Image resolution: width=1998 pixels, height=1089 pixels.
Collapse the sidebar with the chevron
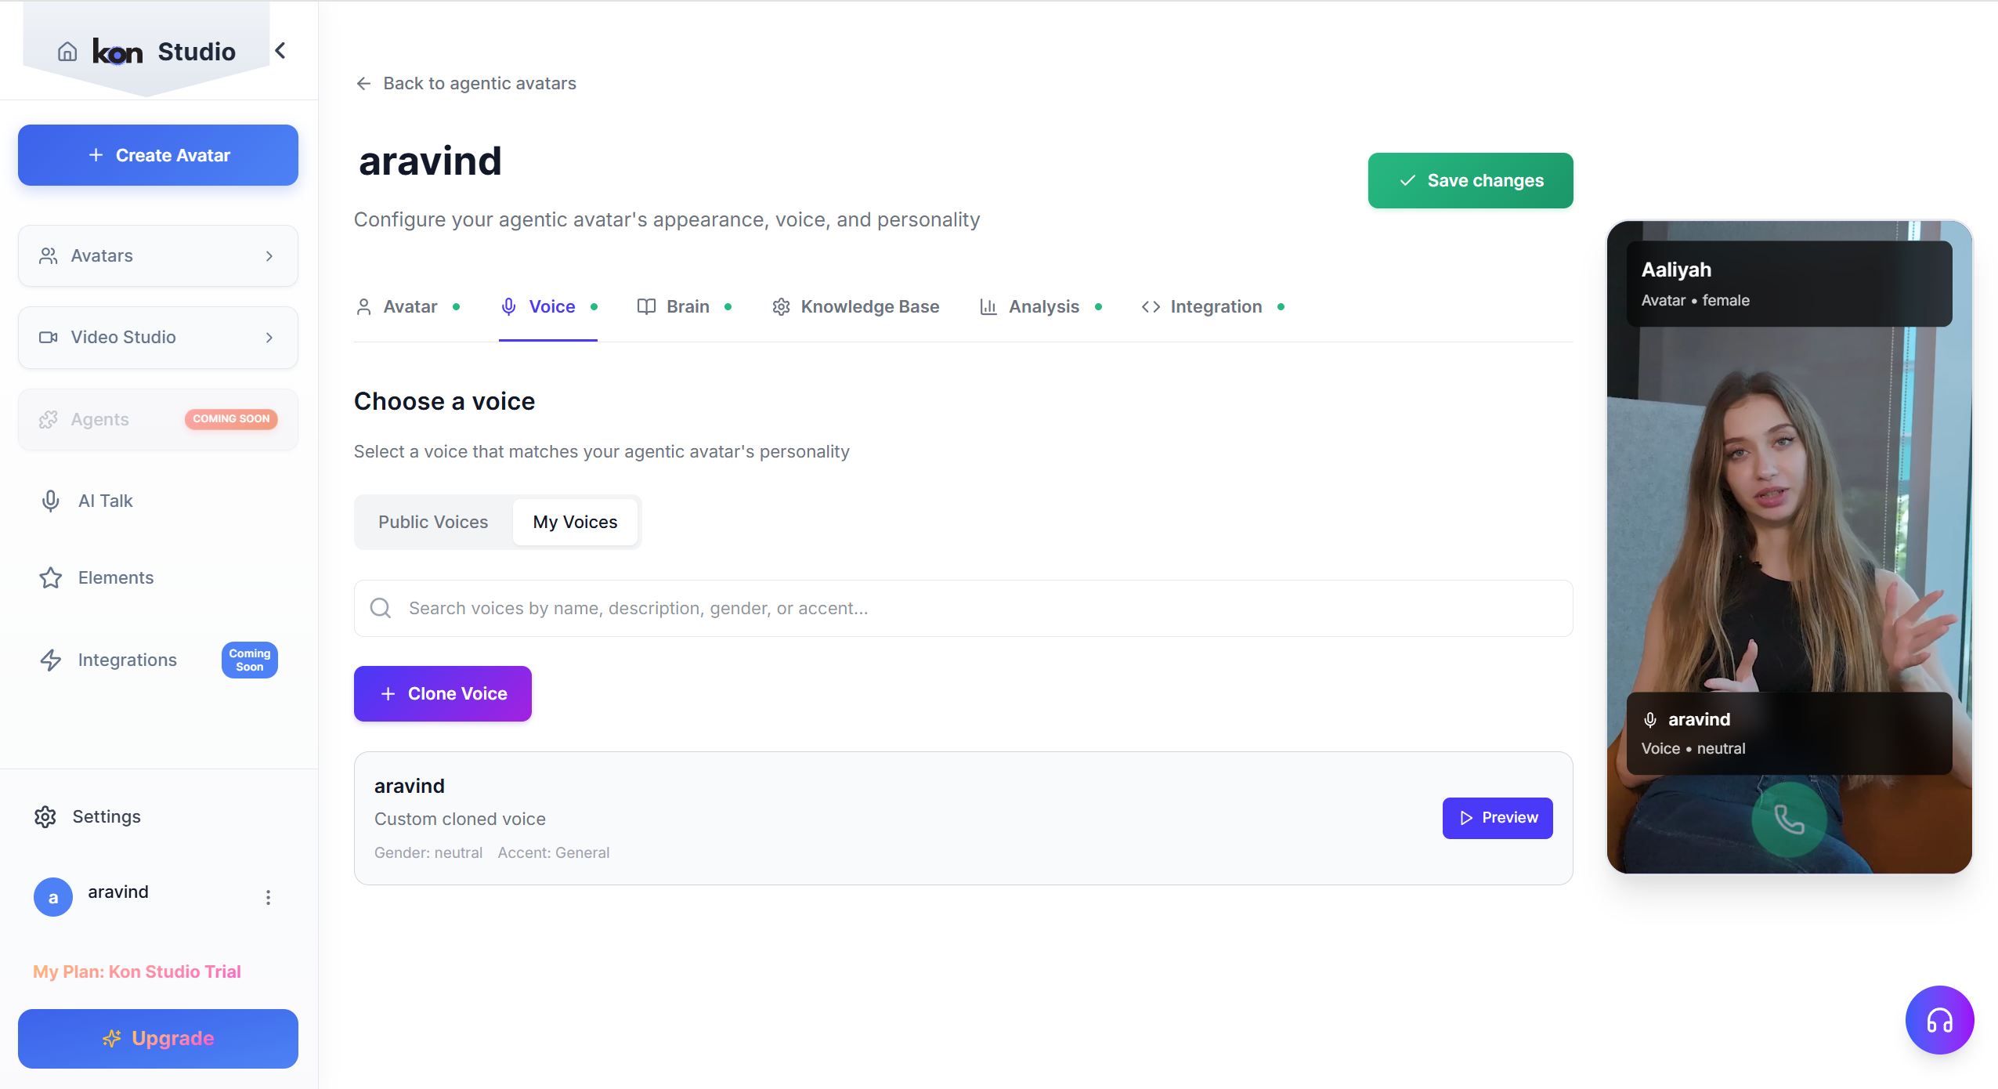coord(280,50)
